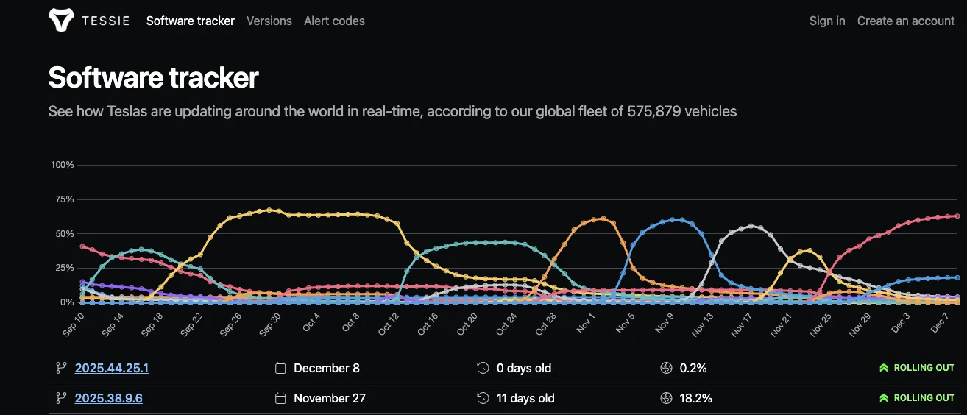
Task: Click the 75% y-axis label
Action: 65,199
